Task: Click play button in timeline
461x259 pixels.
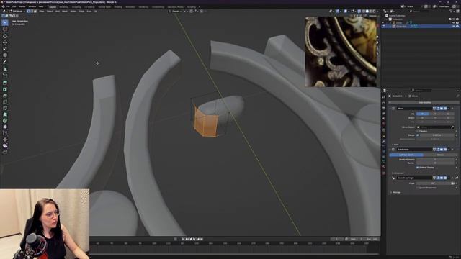Action: pos(194,239)
